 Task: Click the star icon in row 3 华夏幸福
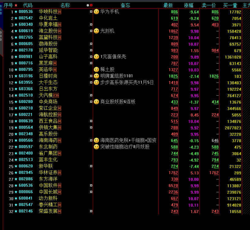click(16, 25)
